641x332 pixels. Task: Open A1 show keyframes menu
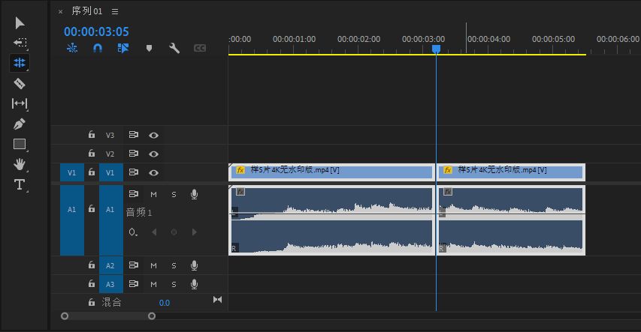[133, 232]
